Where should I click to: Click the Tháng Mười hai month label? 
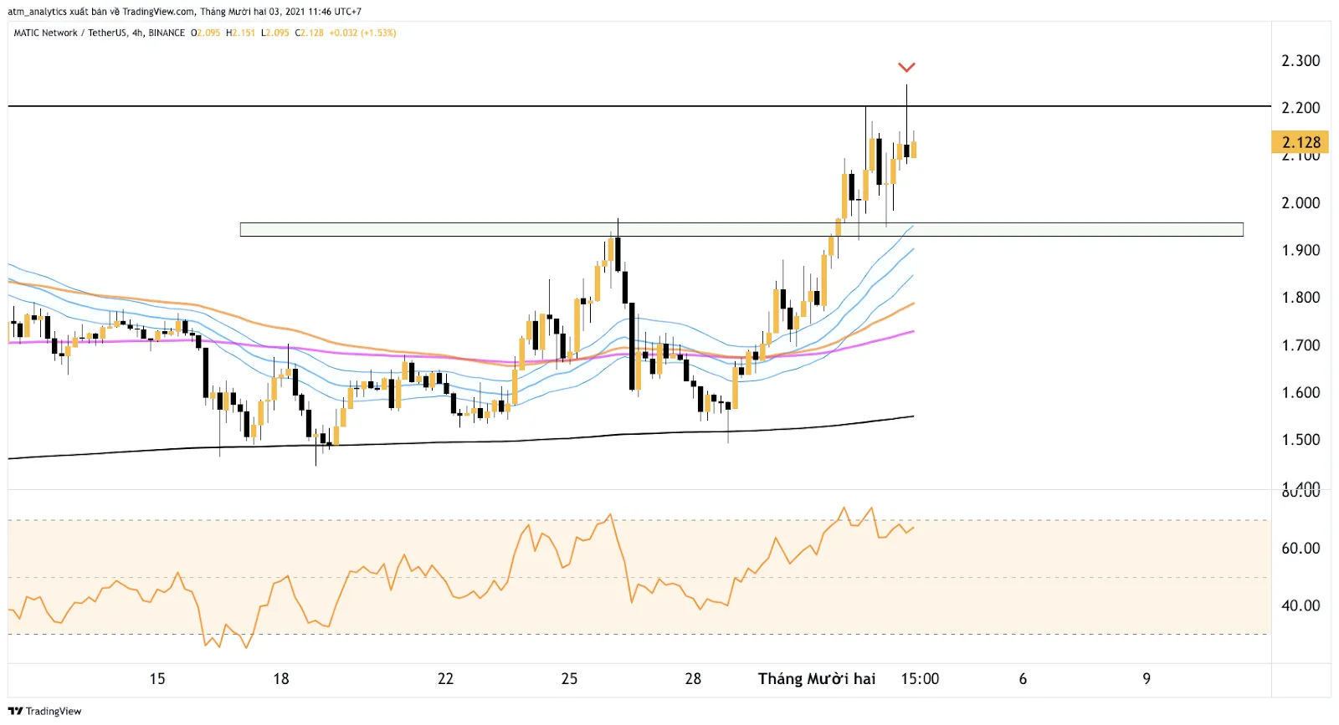[817, 679]
